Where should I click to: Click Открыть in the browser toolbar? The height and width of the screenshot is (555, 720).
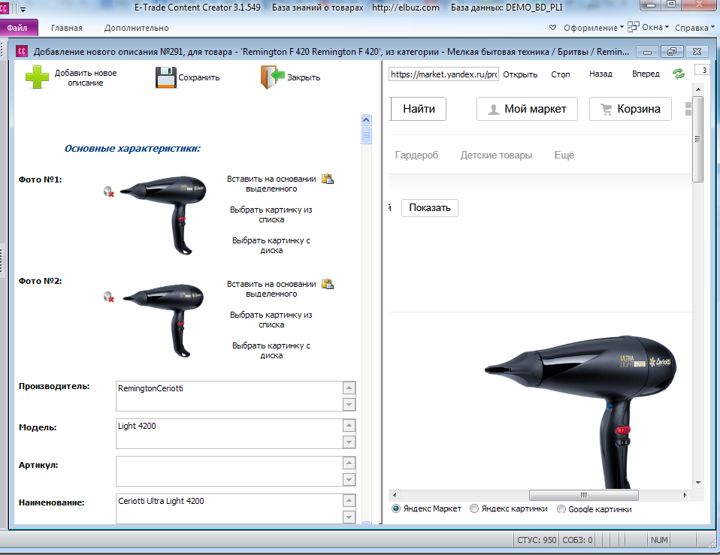click(x=520, y=74)
